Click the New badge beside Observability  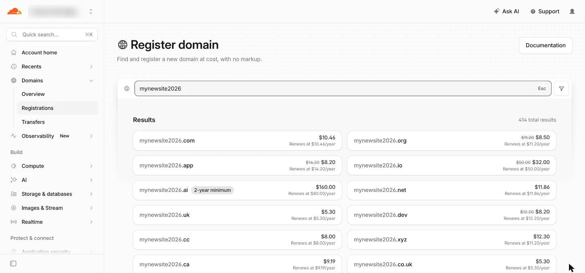(65, 136)
